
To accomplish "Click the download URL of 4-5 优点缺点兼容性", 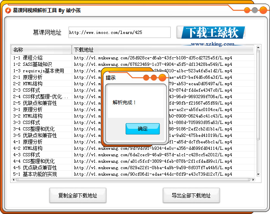I will click(x=153, y=168).
